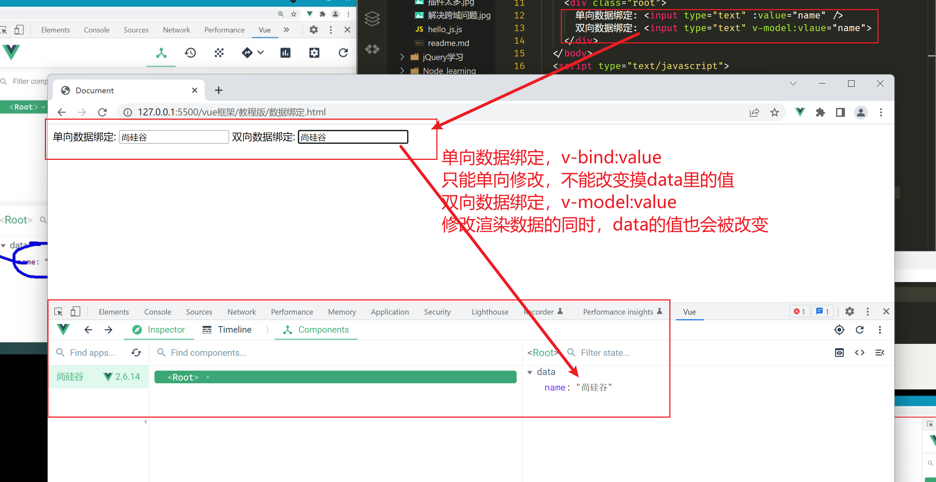Open component in editor code icon
The height and width of the screenshot is (482, 936).
[859, 353]
